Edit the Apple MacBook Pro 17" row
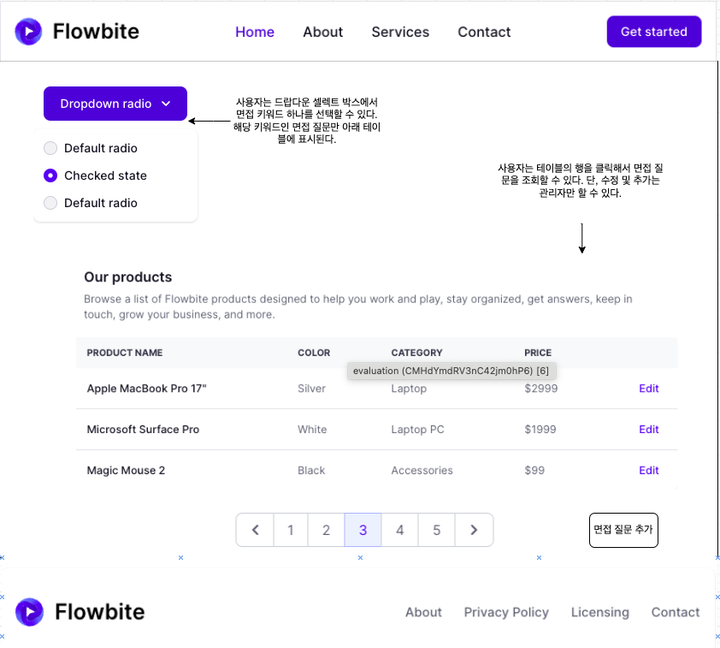This screenshot has width=720, height=648. 648,389
